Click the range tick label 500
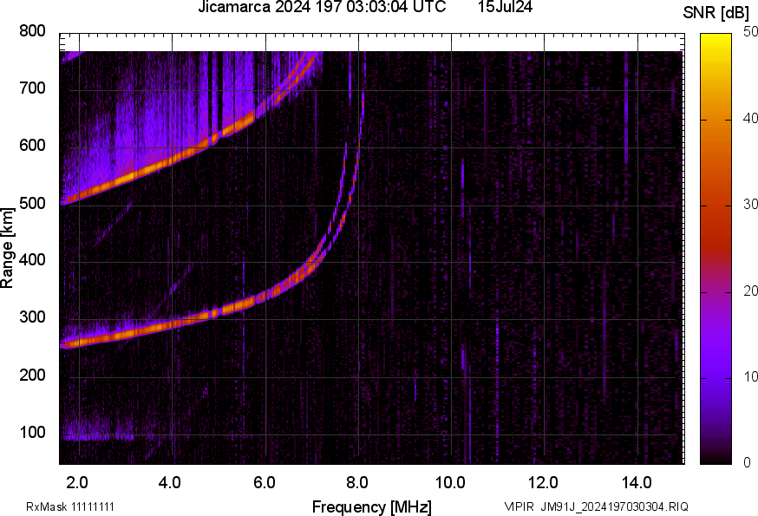758x516 pixels. click(x=32, y=203)
